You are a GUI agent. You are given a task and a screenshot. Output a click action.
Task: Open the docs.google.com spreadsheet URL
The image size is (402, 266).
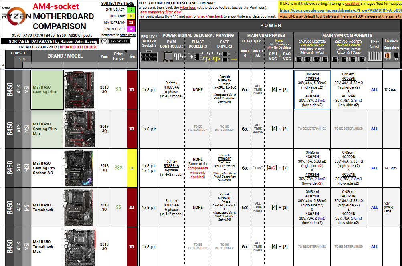pos(341,10)
